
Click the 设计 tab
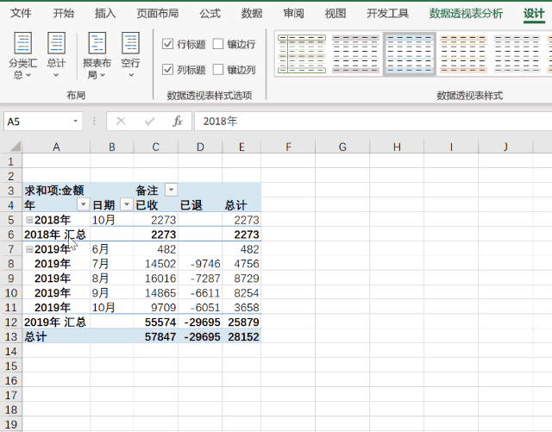[534, 14]
